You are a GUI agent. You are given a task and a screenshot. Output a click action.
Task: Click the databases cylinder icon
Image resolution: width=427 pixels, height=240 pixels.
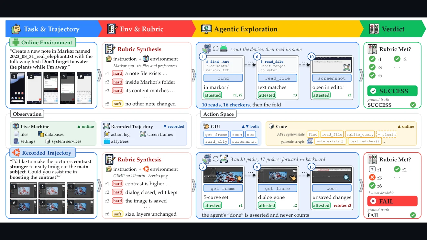coord(41,134)
